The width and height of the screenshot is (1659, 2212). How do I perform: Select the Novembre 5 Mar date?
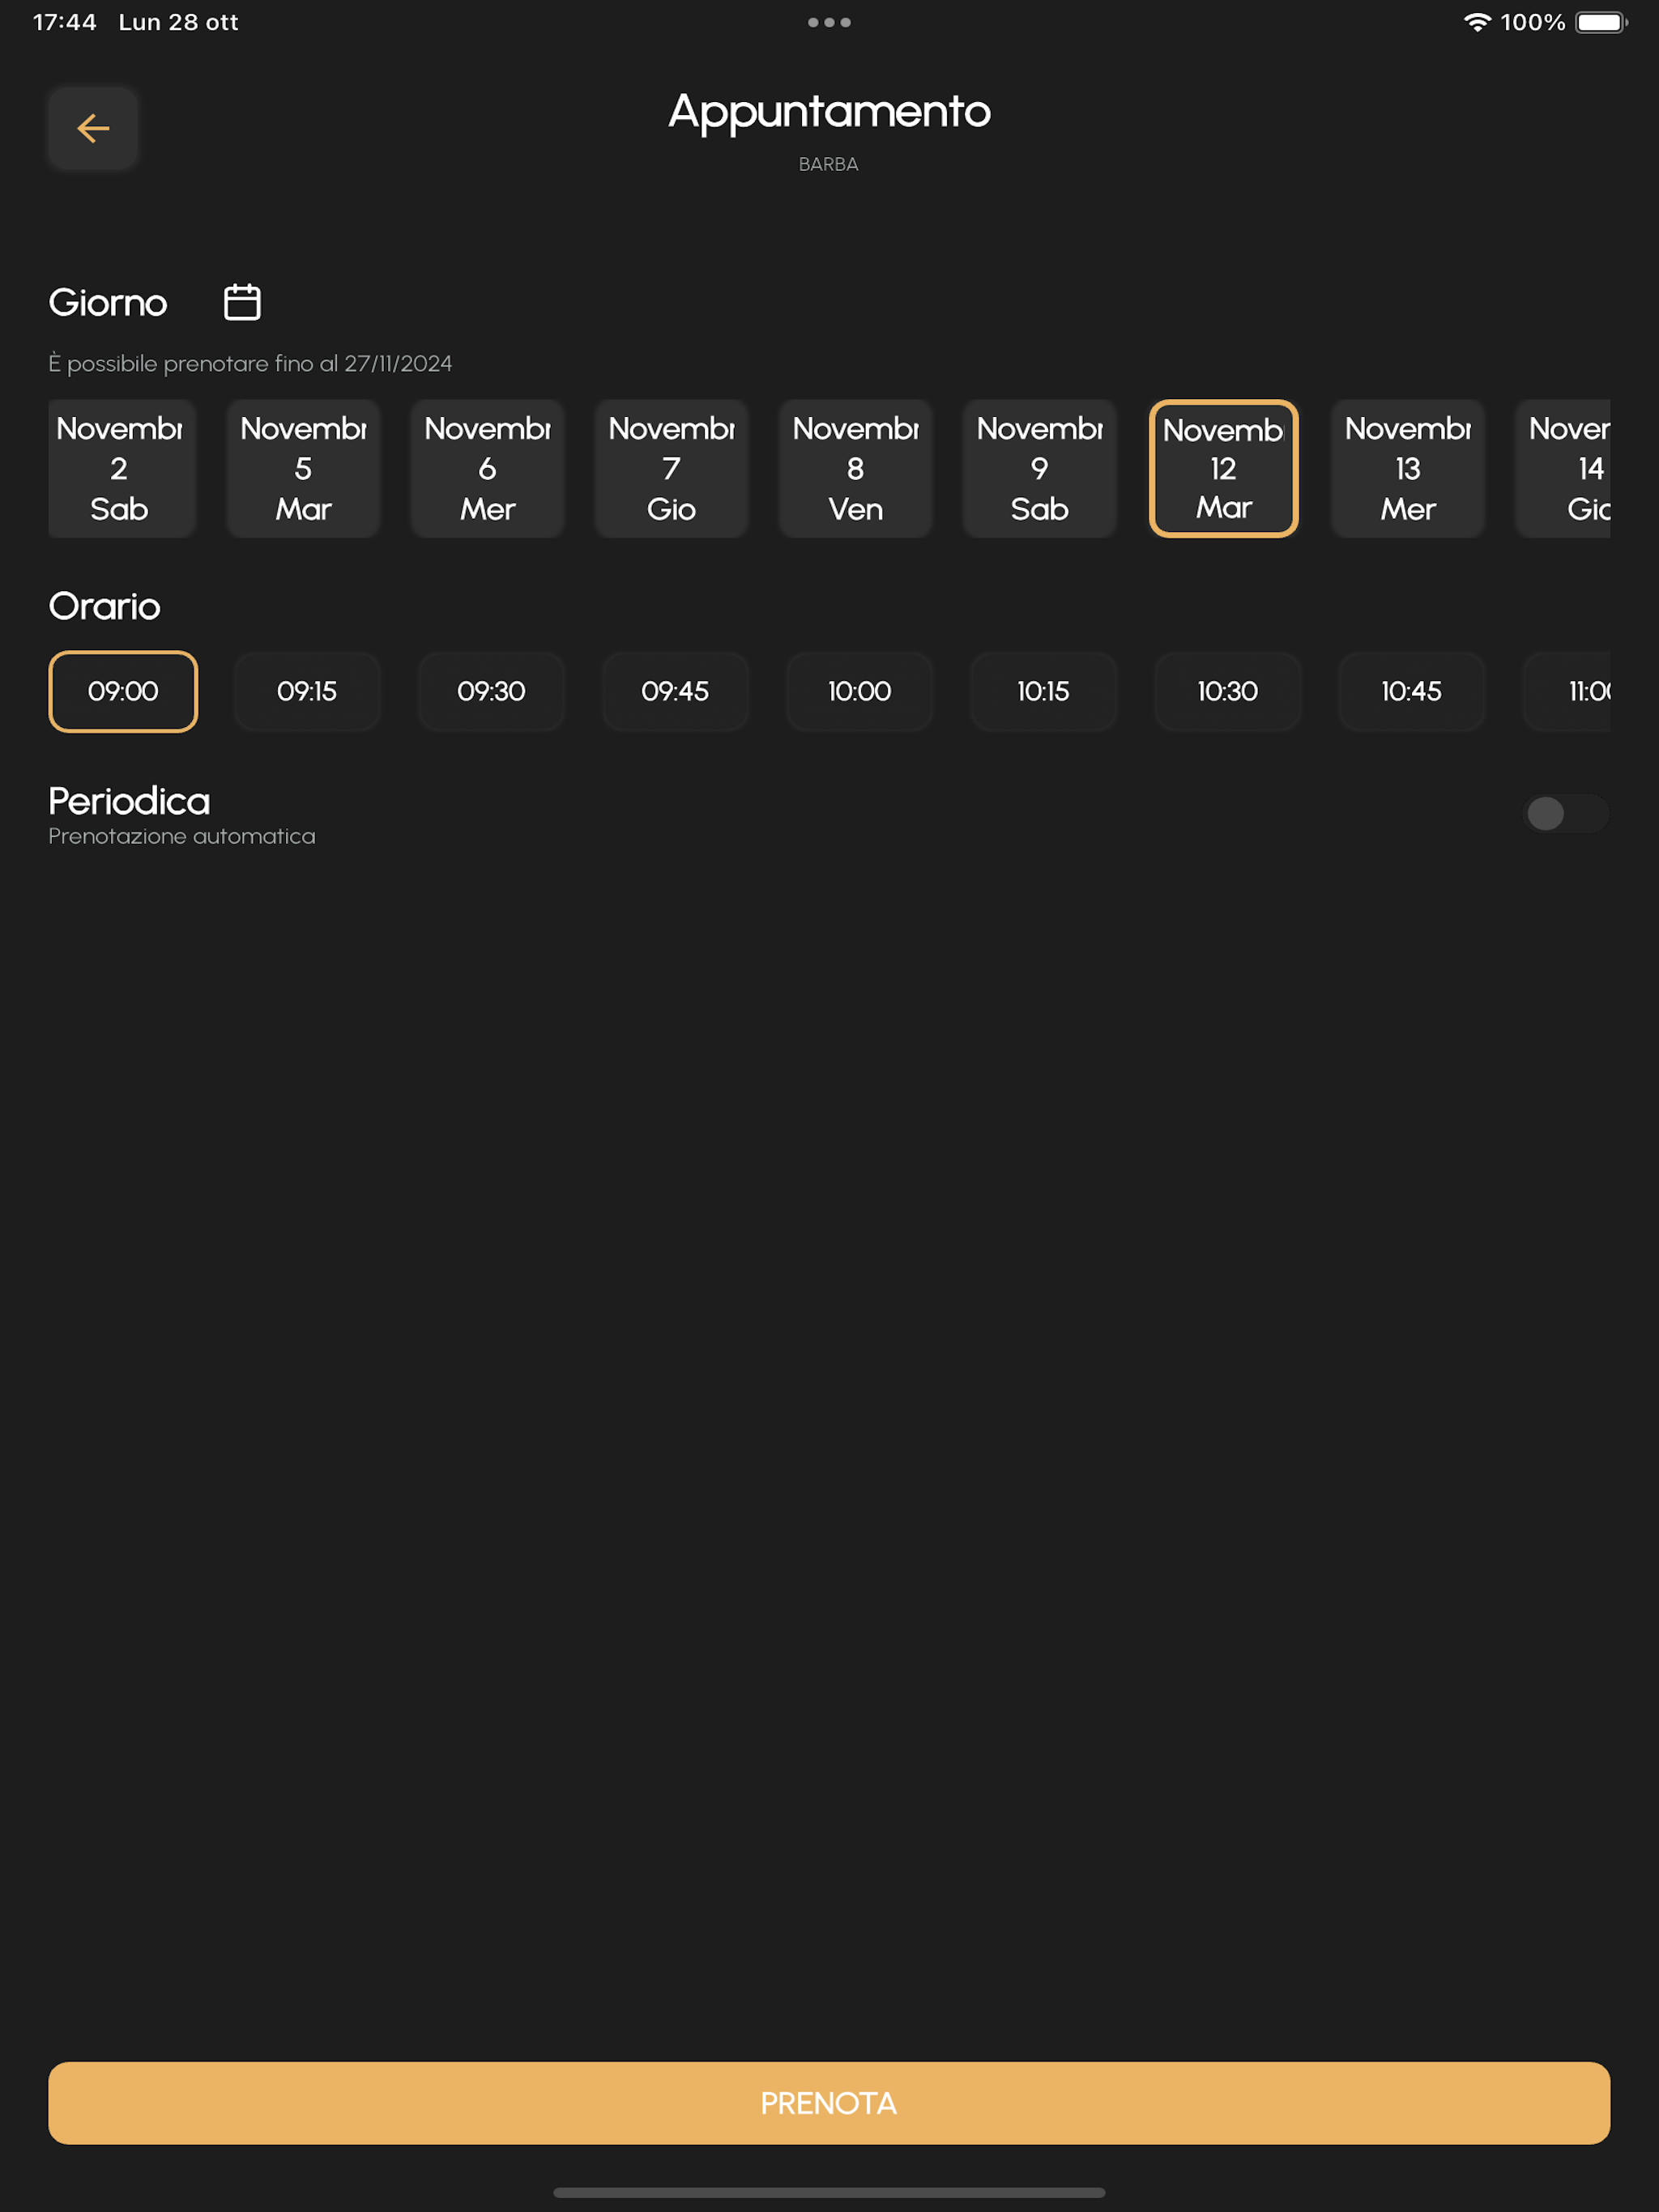(x=303, y=468)
